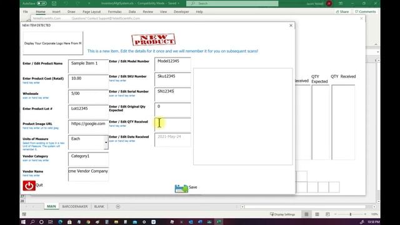Open Cortana circle on taskbar
400x225 pixels.
tap(41, 222)
